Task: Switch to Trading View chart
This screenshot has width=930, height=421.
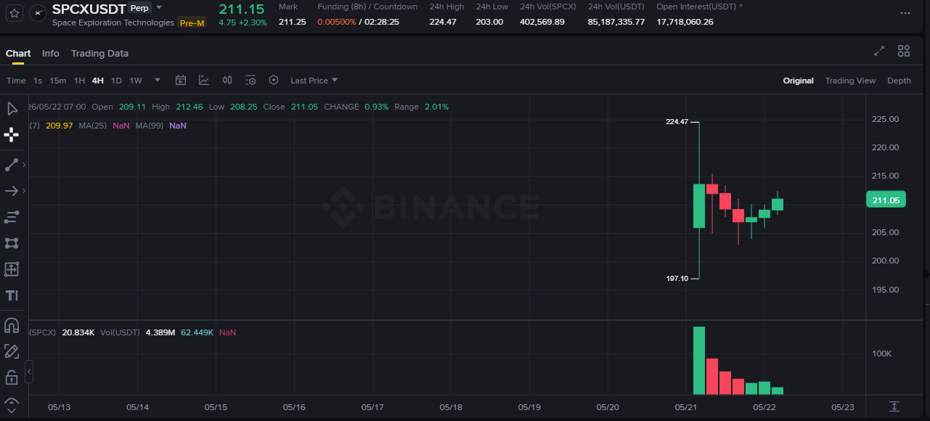Action: (850, 81)
